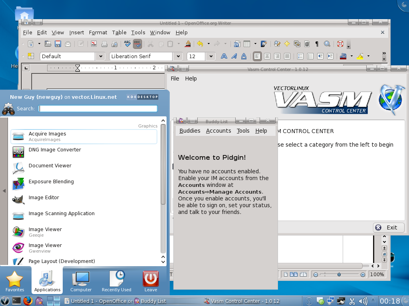
Task: Toggle AutoSpellcheck in the Writer toolbar
Action: click(x=137, y=44)
